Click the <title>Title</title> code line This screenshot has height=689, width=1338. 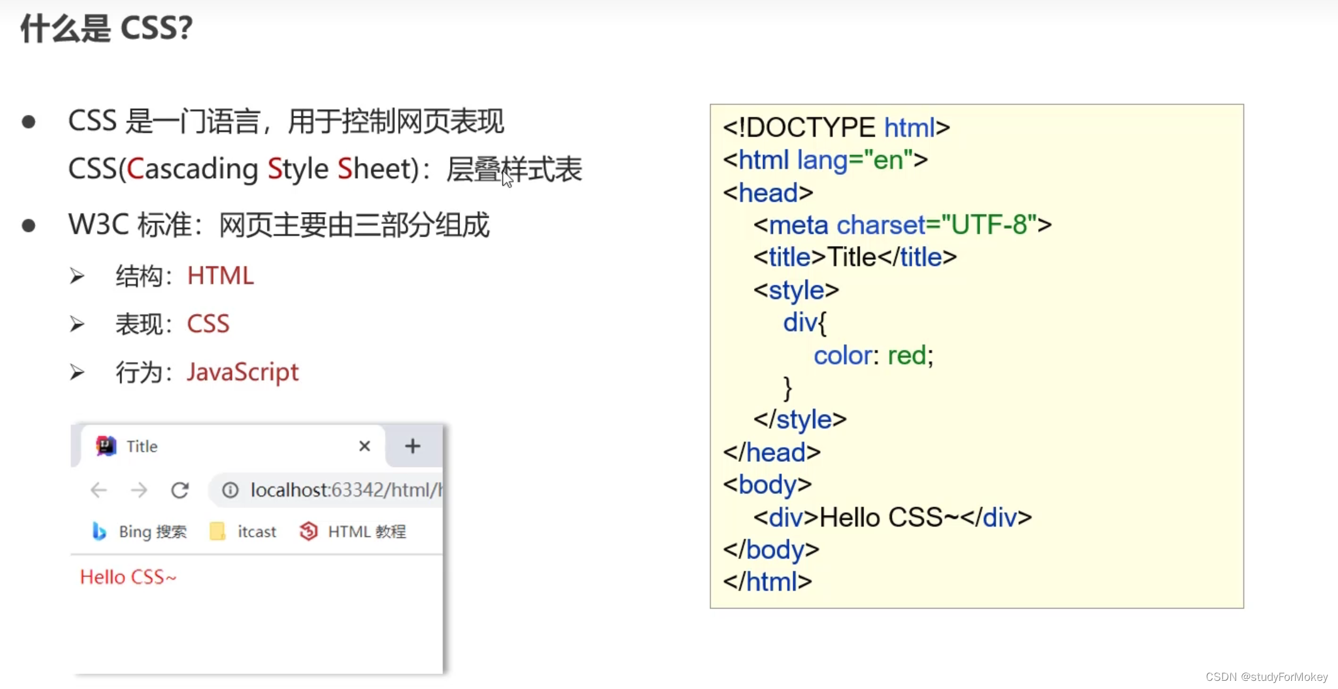coord(855,257)
